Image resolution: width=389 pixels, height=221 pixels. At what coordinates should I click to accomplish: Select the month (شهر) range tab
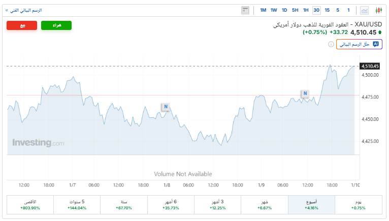(x=265, y=205)
